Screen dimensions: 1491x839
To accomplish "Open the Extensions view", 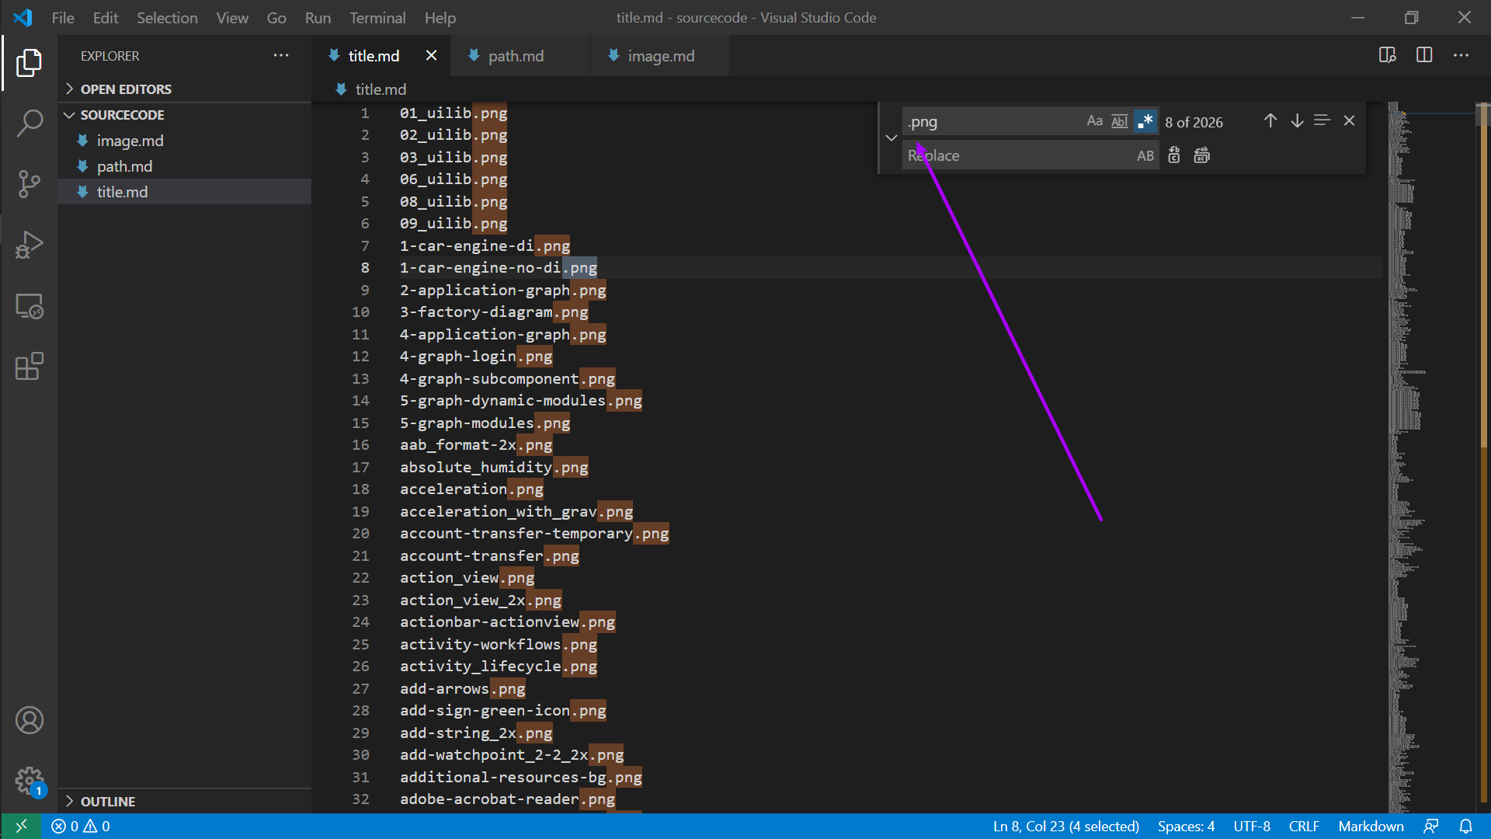I will click(x=29, y=367).
